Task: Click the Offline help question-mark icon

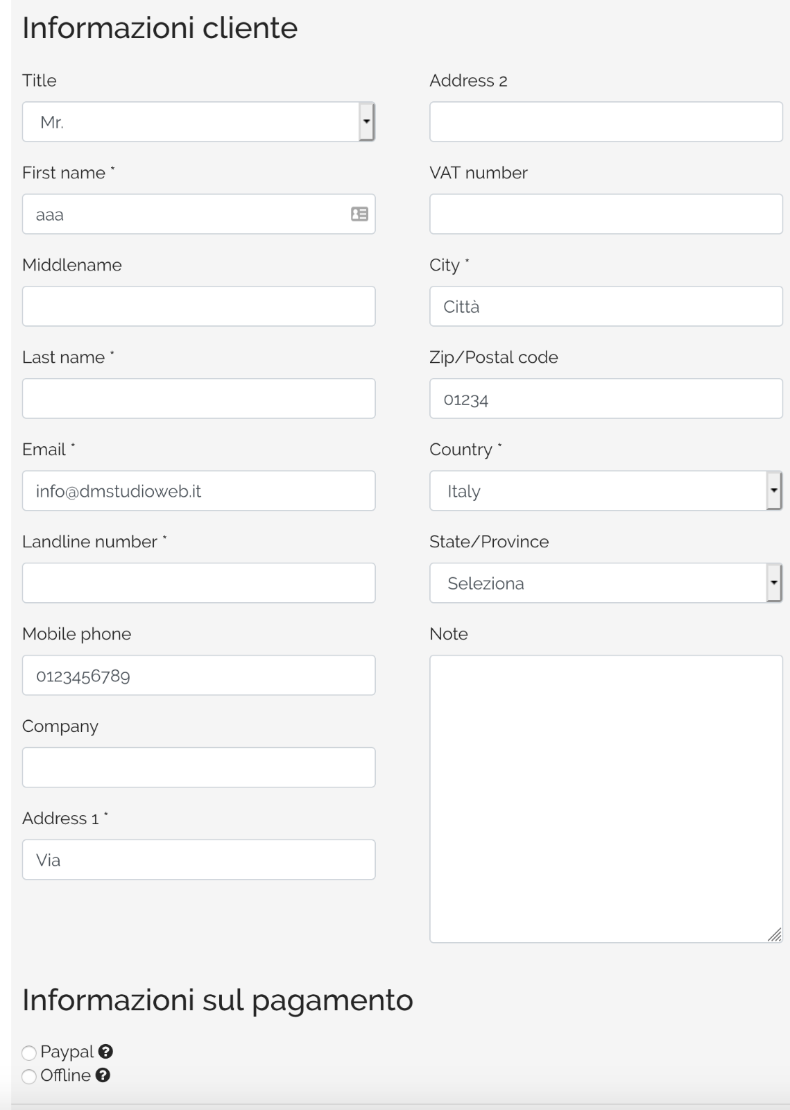Action: coord(103,1075)
